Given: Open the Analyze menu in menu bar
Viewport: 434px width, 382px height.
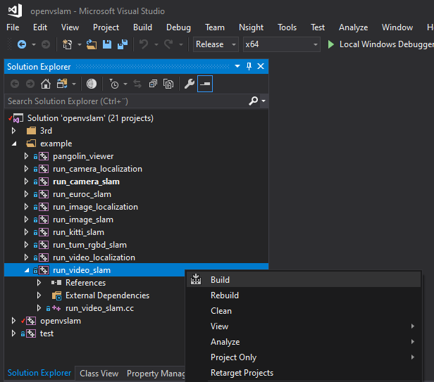Looking at the screenshot, I should pyautogui.click(x=353, y=27).
